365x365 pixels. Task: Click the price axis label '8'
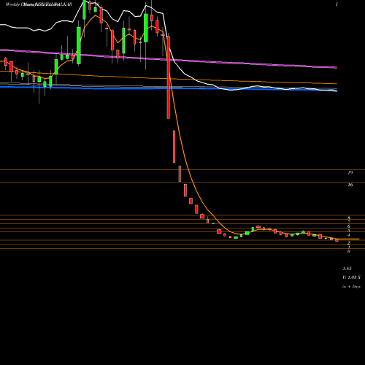pos(349,218)
